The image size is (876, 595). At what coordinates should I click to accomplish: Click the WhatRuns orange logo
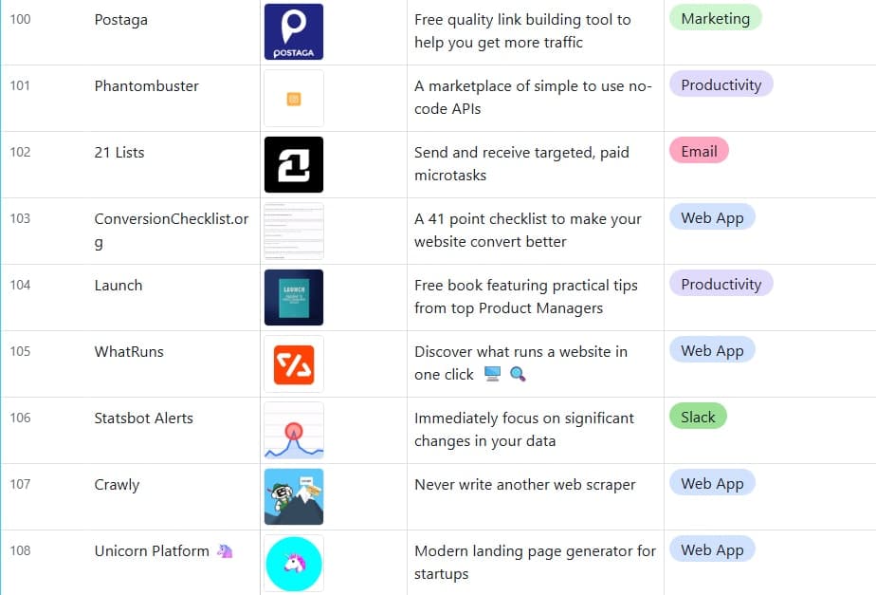tap(294, 363)
